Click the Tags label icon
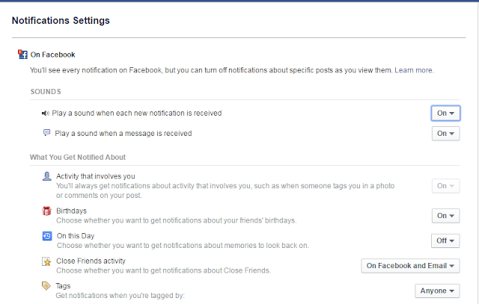 point(47,286)
